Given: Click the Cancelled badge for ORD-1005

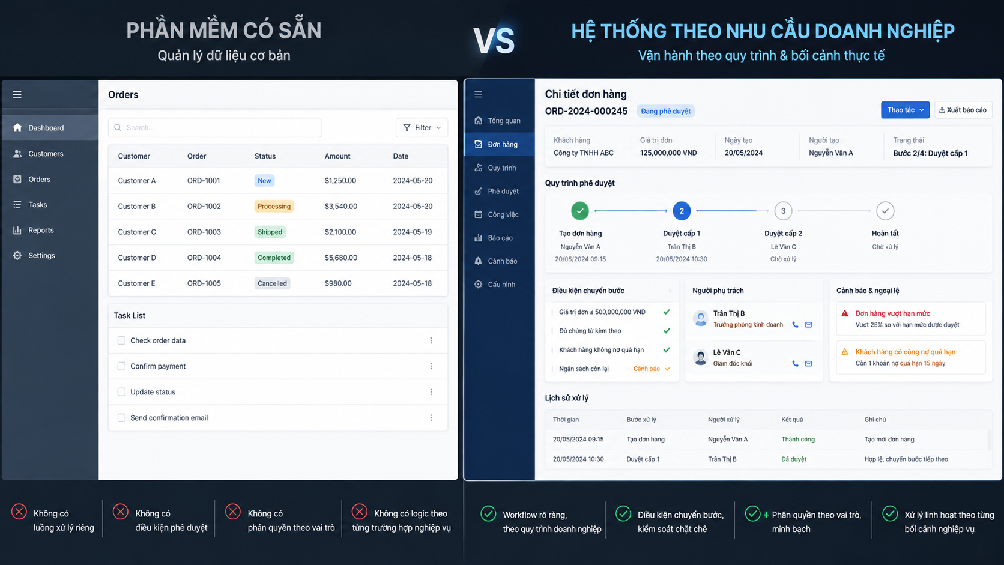Looking at the screenshot, I should 272,283.
